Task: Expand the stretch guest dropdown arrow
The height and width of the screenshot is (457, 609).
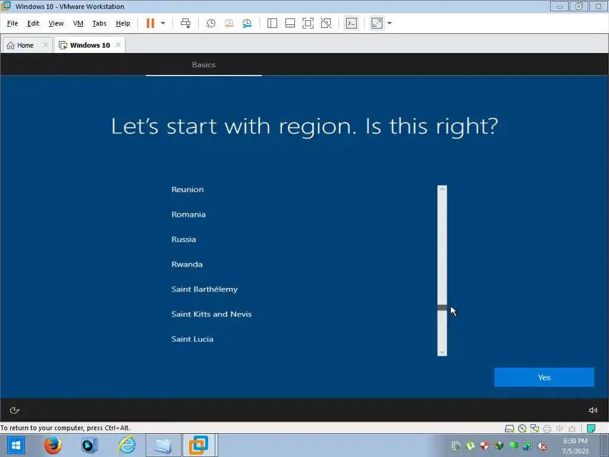Action: [x=390, y=23]
